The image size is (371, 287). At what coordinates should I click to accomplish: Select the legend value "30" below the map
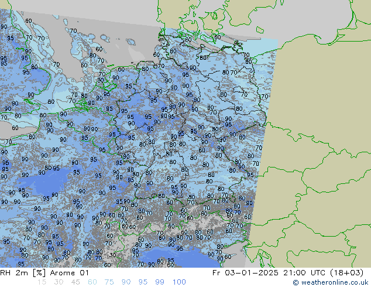[59, 282]
